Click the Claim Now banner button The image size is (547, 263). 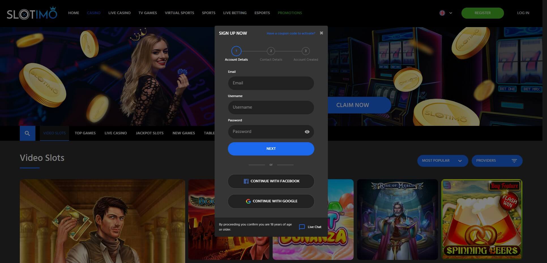coord(359,105)
